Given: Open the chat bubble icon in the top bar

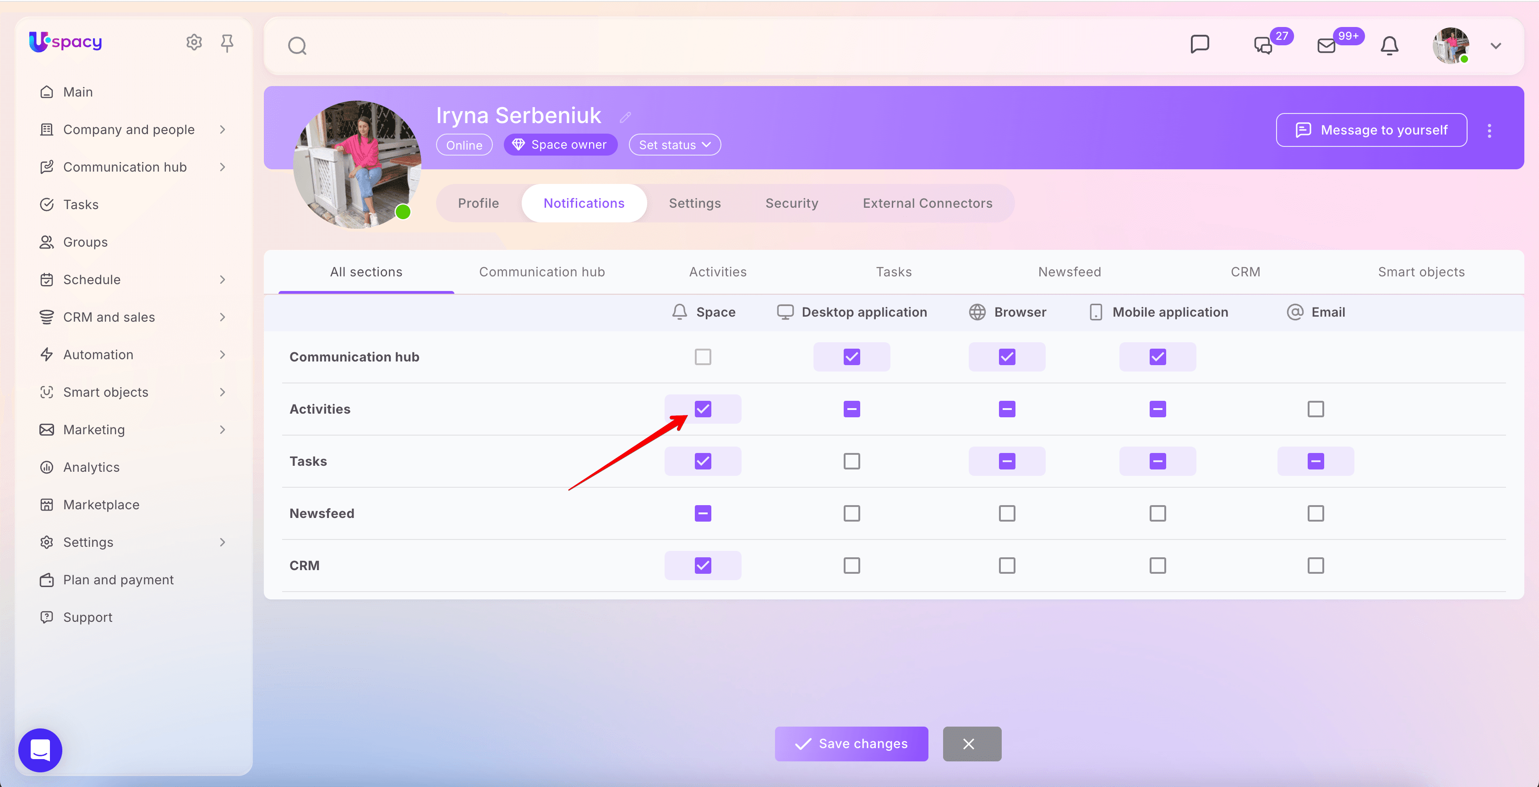Looking at the screenshot, I should tap(1199, 44).
